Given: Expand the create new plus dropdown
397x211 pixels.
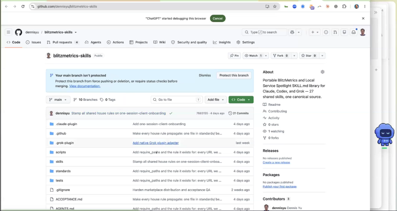Looking at the screenshot, I should 315,32.
